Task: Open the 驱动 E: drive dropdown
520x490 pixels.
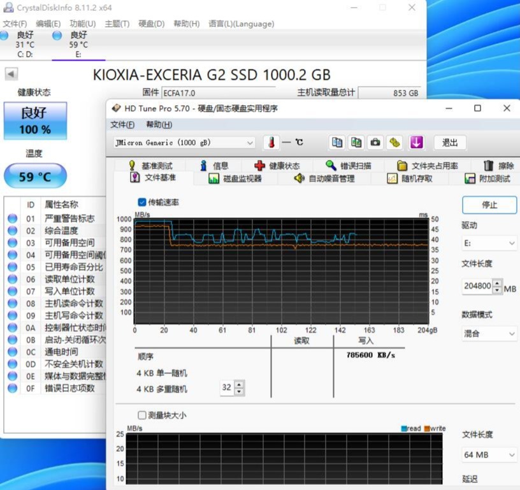Action: pyautogui.click(x=489, y=243)
